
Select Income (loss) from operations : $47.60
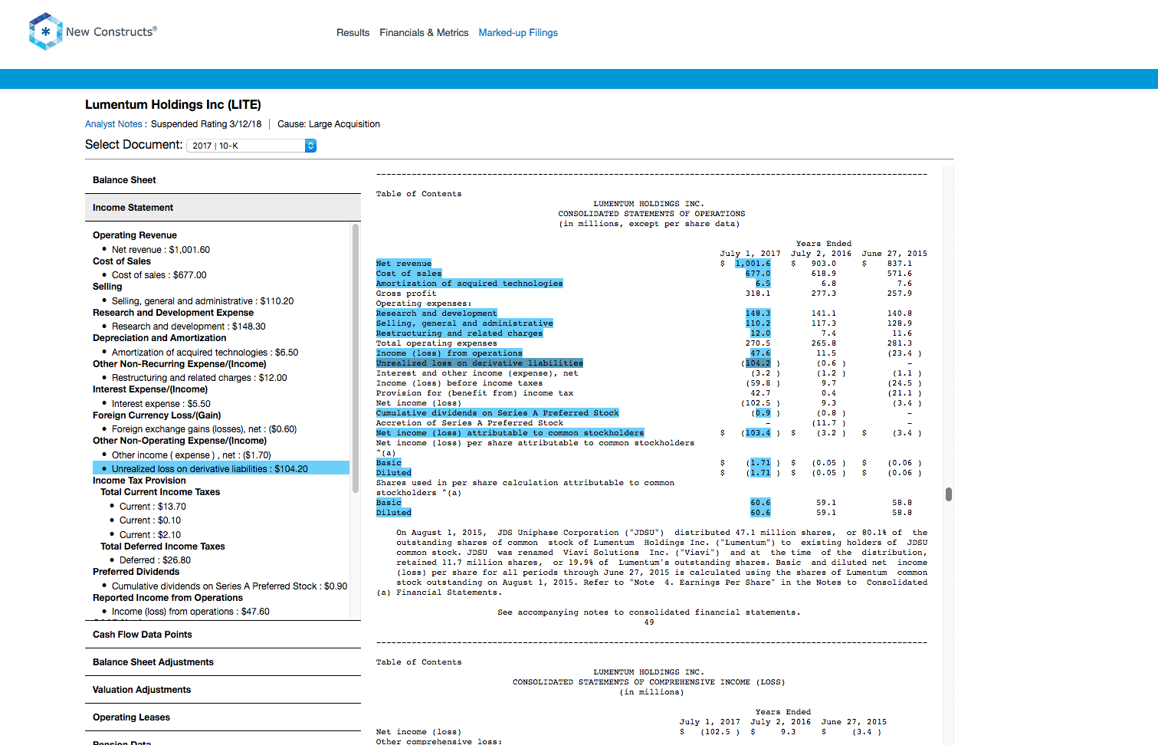point(190,612)
